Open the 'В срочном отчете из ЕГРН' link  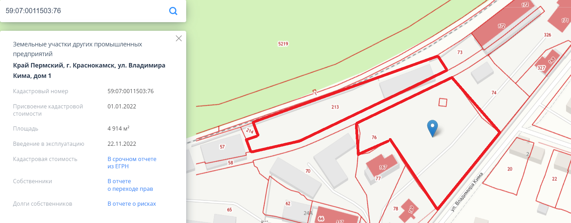point(132,163)
